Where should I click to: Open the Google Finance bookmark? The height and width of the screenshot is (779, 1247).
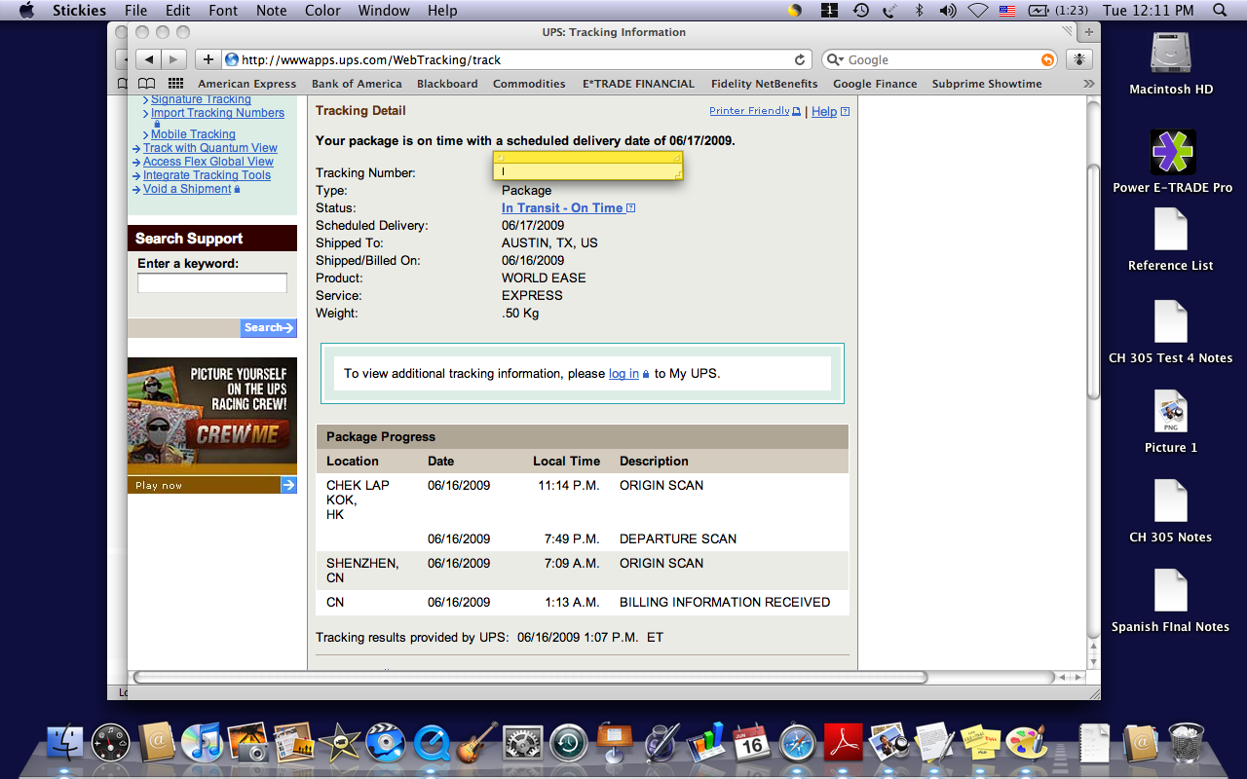click(x=875, y=84)
